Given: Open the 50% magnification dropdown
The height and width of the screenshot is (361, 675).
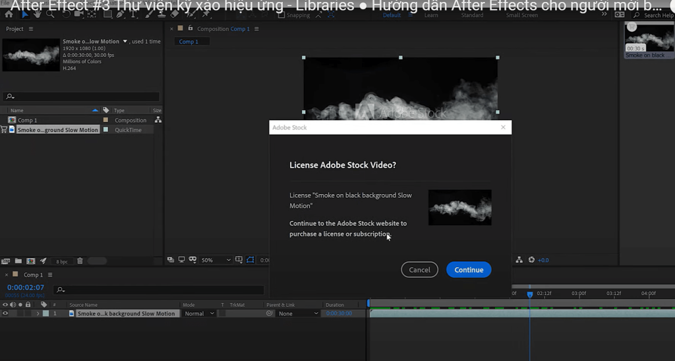Looking at the screenshot, I should 216,260.
